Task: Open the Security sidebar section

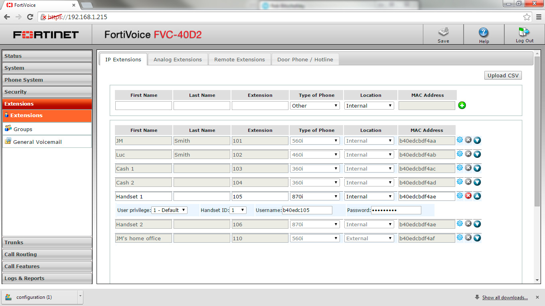Action: pos(47,92)
